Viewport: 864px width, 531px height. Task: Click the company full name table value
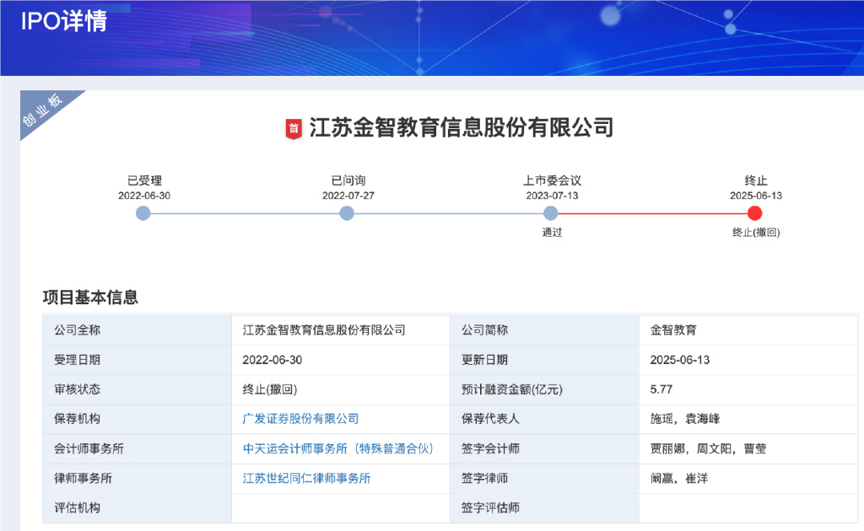(324, 330)
